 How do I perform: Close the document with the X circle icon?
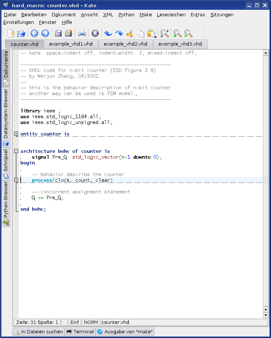(x=95, y=33)
